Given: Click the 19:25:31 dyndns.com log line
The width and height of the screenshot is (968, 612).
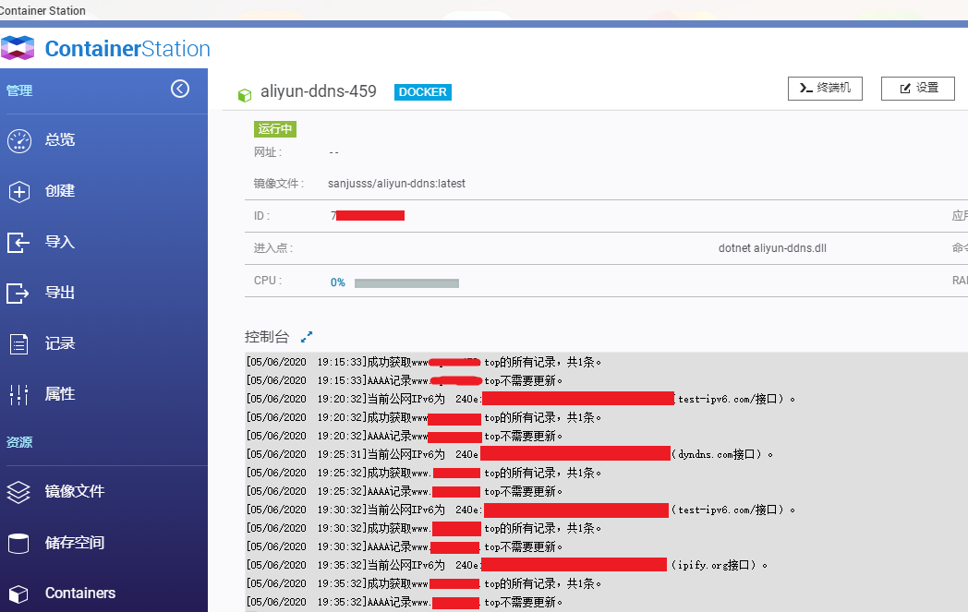Looking at the screenshot, I should tap(509, 455).
